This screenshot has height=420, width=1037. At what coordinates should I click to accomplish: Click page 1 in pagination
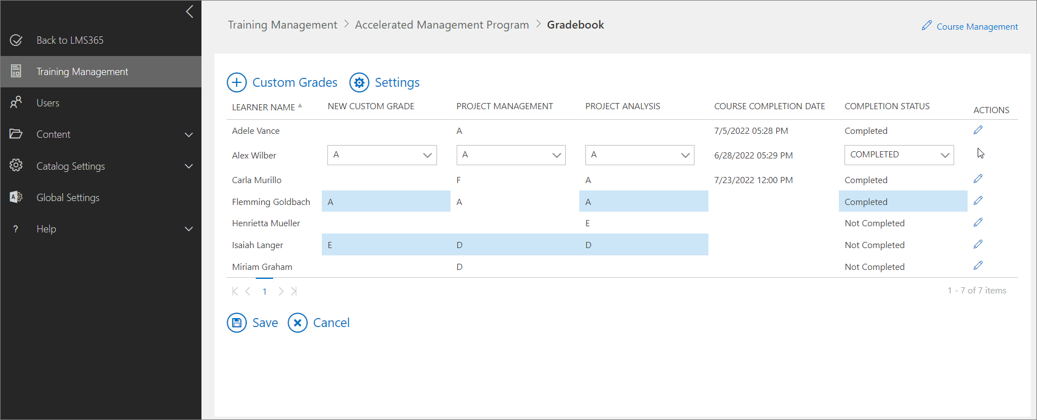265,291
